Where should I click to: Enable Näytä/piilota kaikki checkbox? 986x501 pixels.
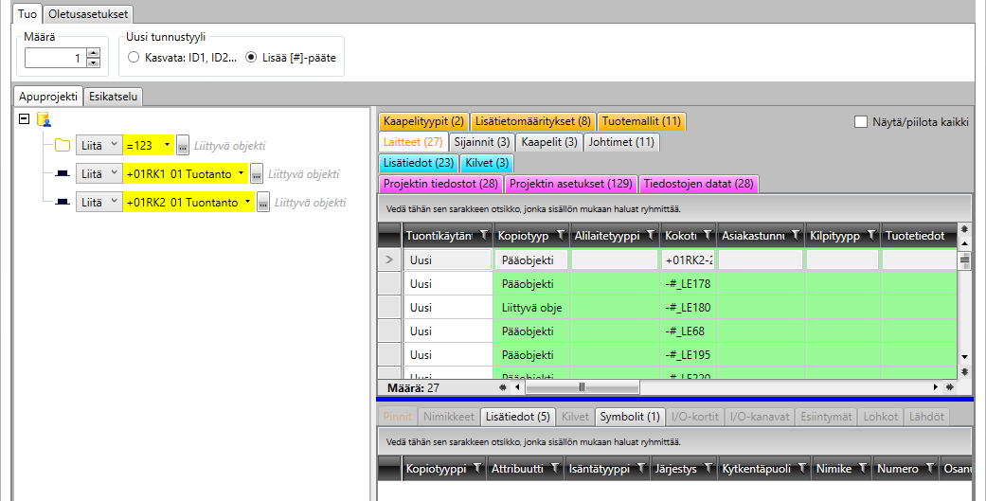[861, 121]
